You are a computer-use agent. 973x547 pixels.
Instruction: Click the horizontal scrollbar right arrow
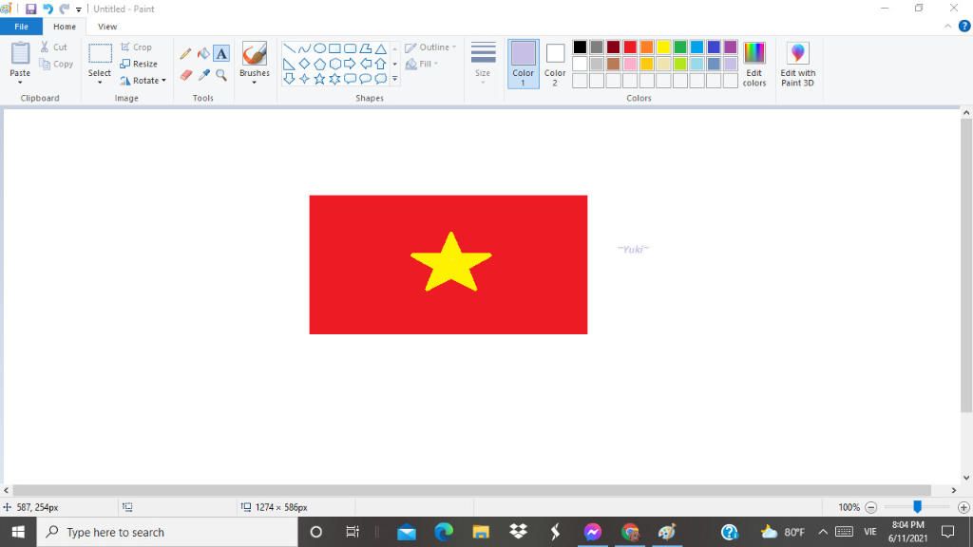(954, 490)
